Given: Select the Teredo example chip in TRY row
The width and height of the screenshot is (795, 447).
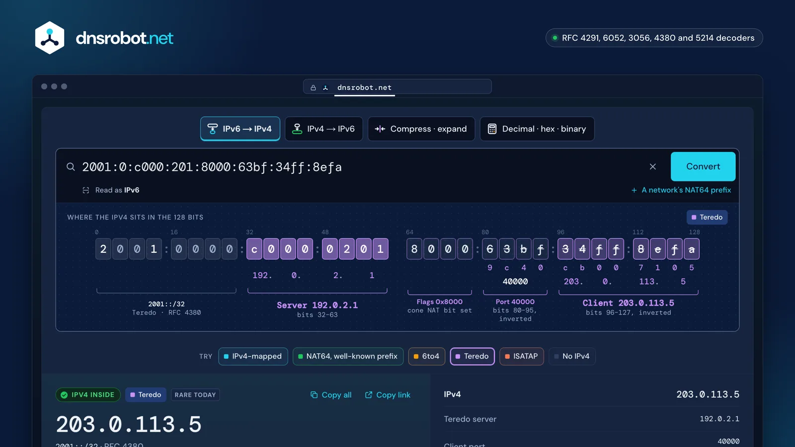Looking at the screenshot, I should [473, 356].
